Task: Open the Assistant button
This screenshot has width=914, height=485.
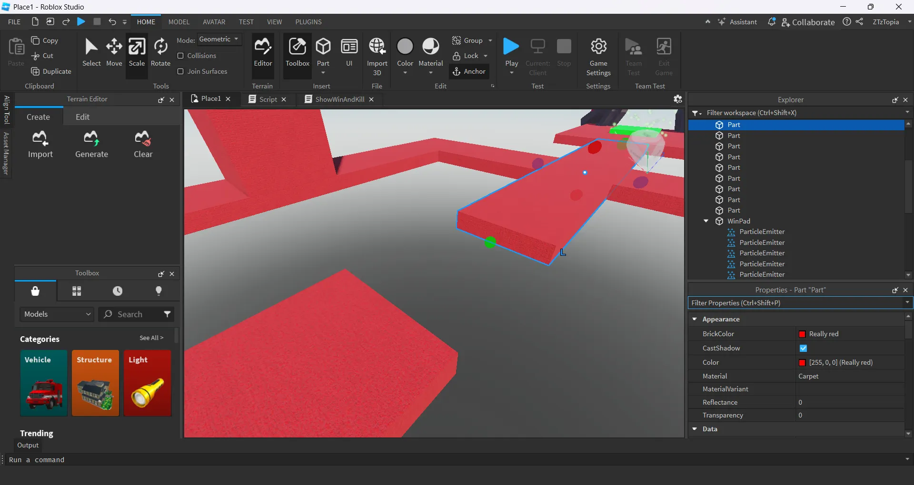Action: 737,22
